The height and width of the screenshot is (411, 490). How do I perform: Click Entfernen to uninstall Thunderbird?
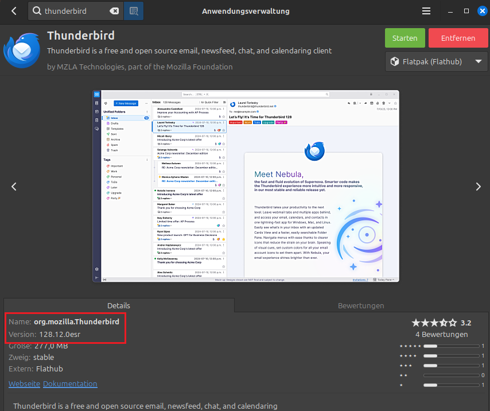pyautogui.click(x=458, y=38)
